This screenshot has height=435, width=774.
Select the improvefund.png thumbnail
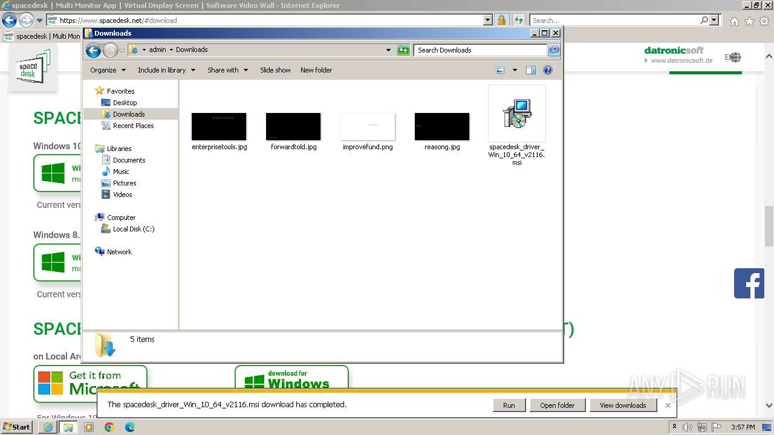tap(368, 126)
